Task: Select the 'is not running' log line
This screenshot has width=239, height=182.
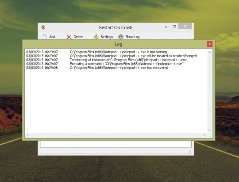Action: 96,52
